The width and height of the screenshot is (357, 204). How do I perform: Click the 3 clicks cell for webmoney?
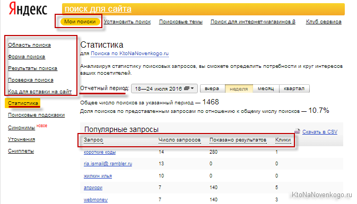click(276, 200)
